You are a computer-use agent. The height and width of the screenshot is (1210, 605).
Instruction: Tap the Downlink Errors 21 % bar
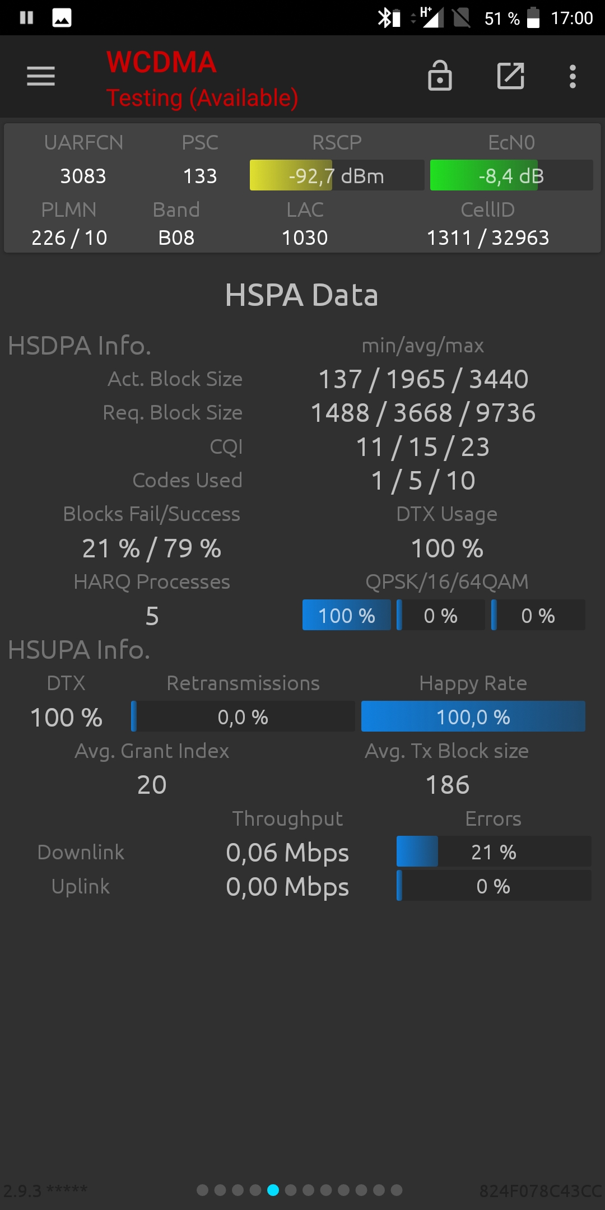pyautogui.click(x=494, y=851)
